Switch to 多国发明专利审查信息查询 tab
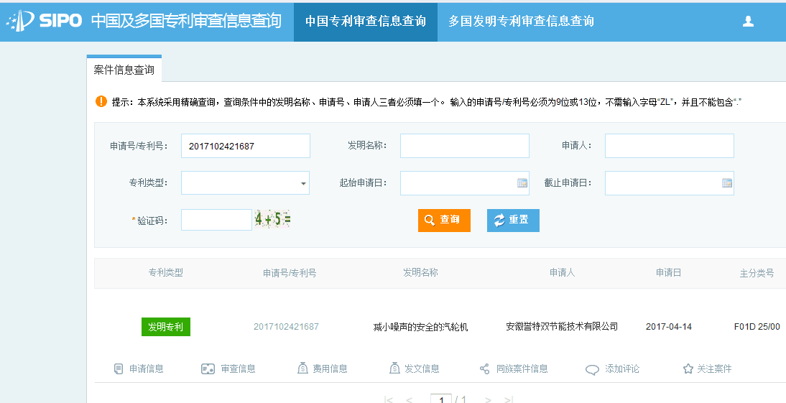The width and height of the screenshot is (786, 403). pyautogui.click(x=521, y=22)
